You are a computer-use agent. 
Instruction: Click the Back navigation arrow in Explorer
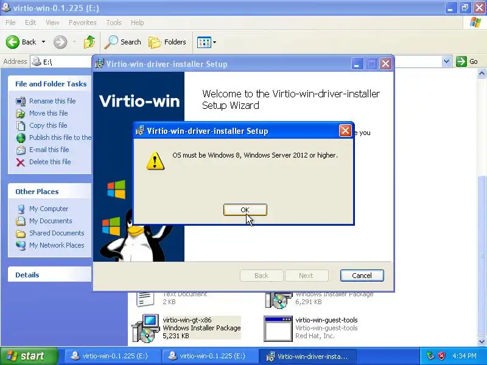coord(13,42)
